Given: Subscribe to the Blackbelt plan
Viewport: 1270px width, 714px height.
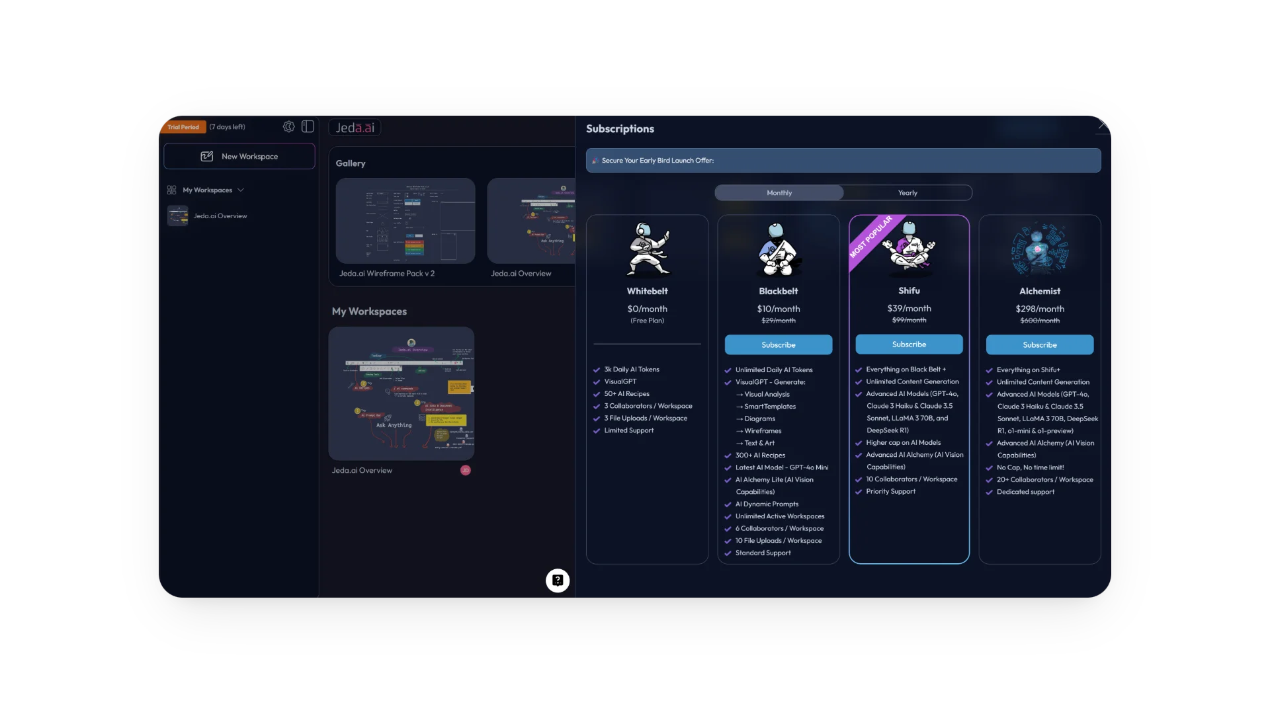Looking at the screenshot, I should pos(779,344).
